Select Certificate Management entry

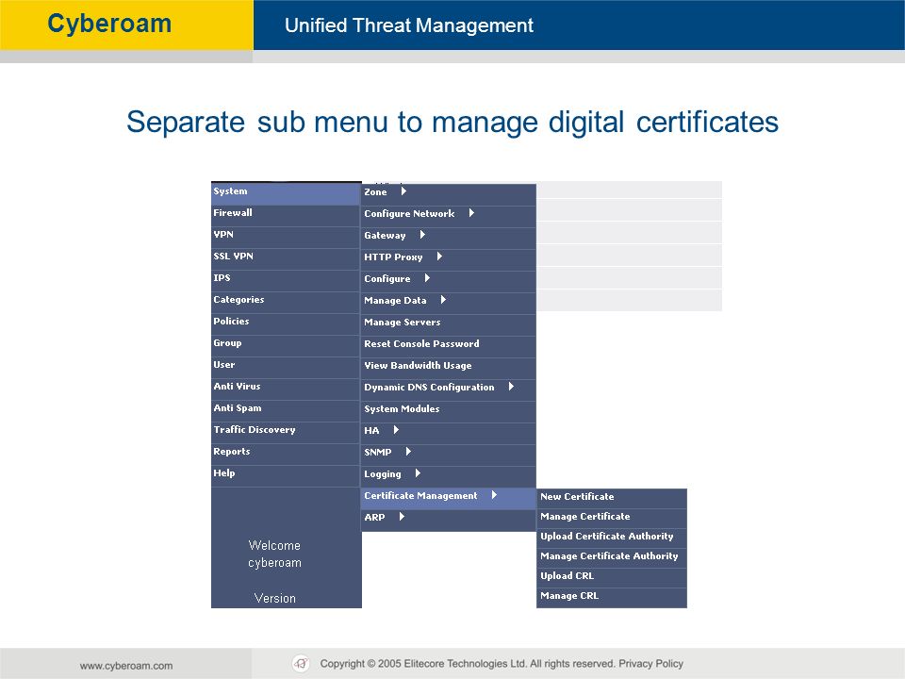click(x=449, y=496)
